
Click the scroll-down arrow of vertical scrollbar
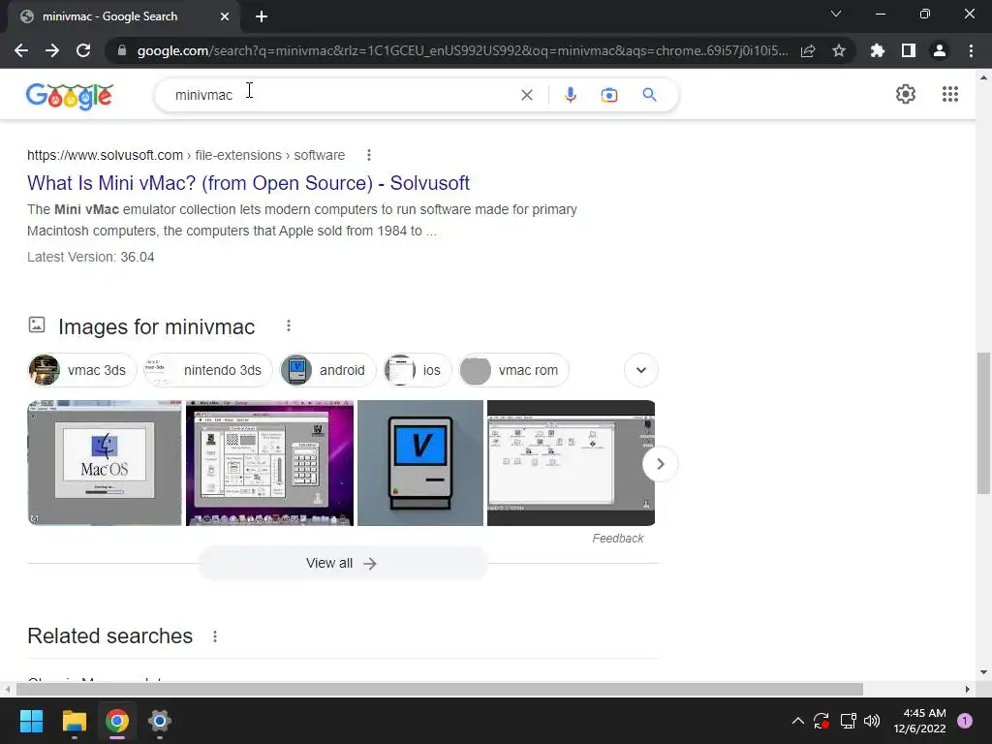click(x=983, y=673)
